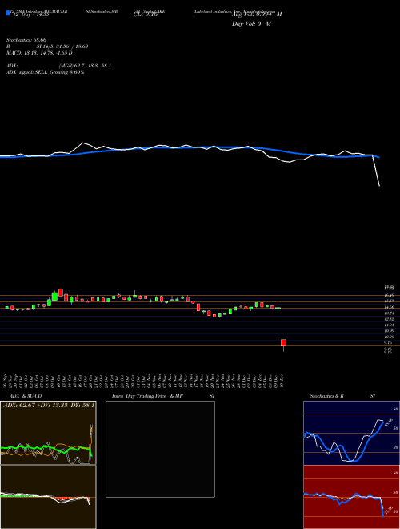Click the 'ADX: 62.67 +DY: 13.33 -DY: 58.1' header
The width and height of the screenshot is (400, 529).
pos(49,405)
